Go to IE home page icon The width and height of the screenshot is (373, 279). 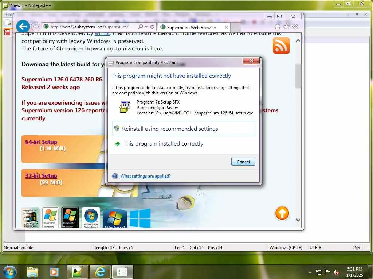(277, 27)
